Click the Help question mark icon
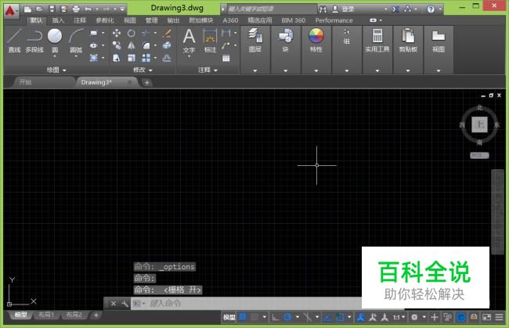Image resolution: width=509 pixels, height=328 pixels. pos(431,9)
